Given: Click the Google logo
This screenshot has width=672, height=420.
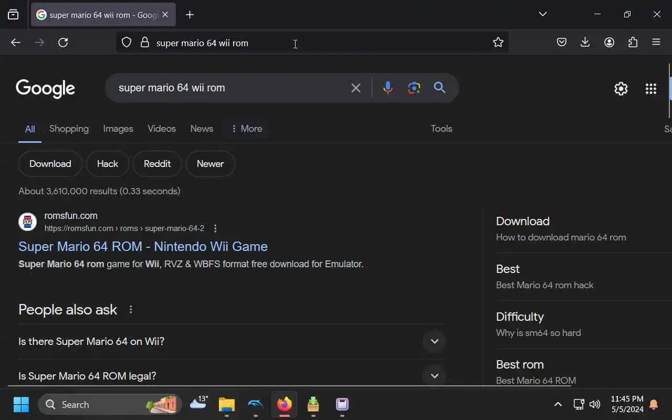Looking at the screenshot, I should [45, 89].
